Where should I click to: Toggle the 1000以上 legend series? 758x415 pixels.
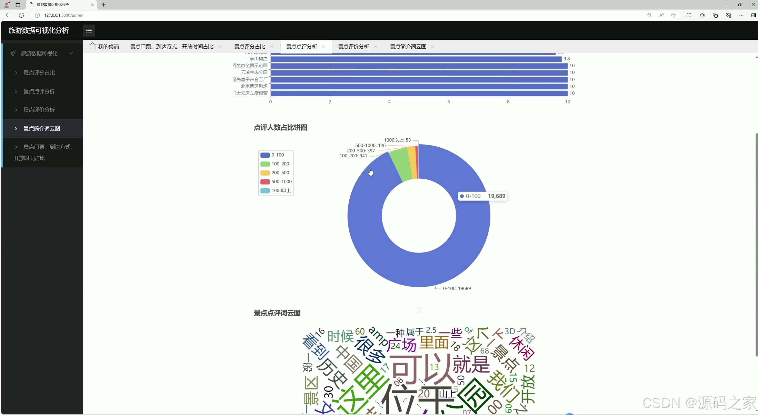click(275, 190)
